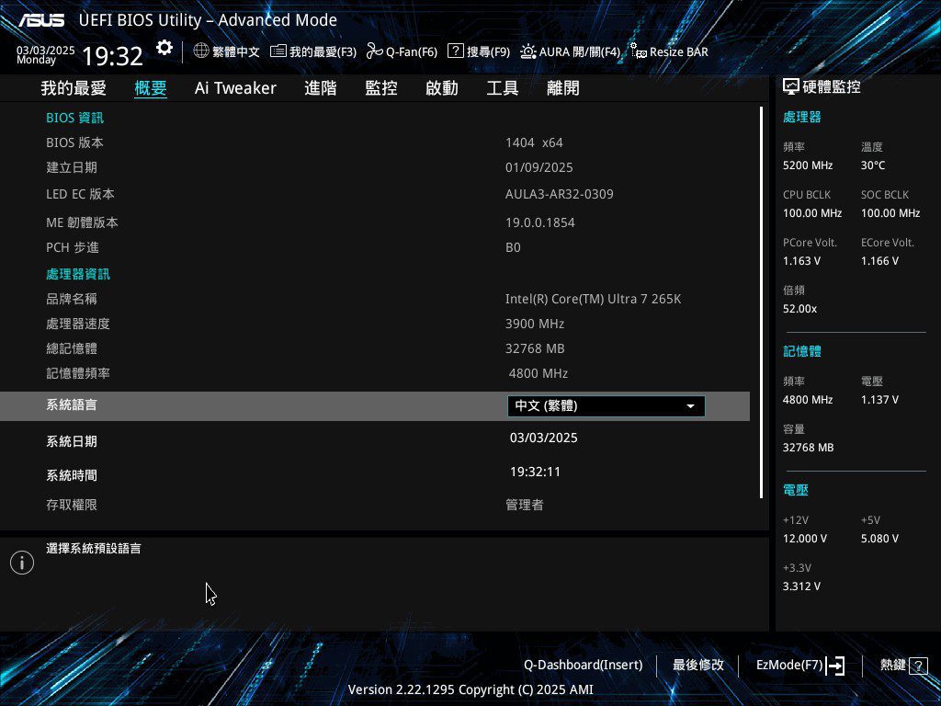
Task: Click the +12V 12.000 V reading
Action: (805, 539)
